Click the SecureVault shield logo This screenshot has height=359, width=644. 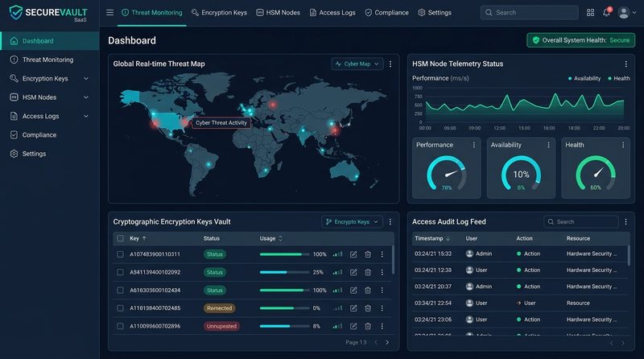tap(15, 12)
